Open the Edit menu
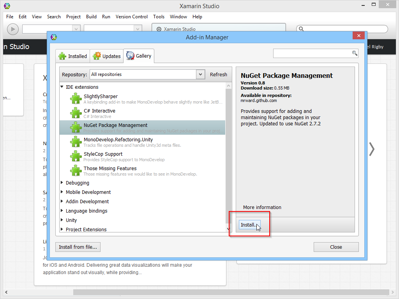This screenshot has height=299, width=399. pos(22,17)
